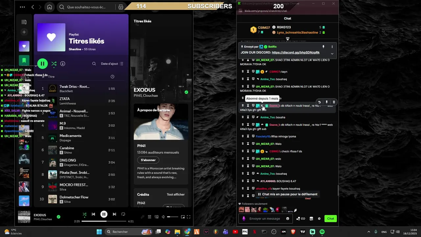
Task: Open Liked Songs heart tile in sidebar
Action: click(x=24, y=46)
